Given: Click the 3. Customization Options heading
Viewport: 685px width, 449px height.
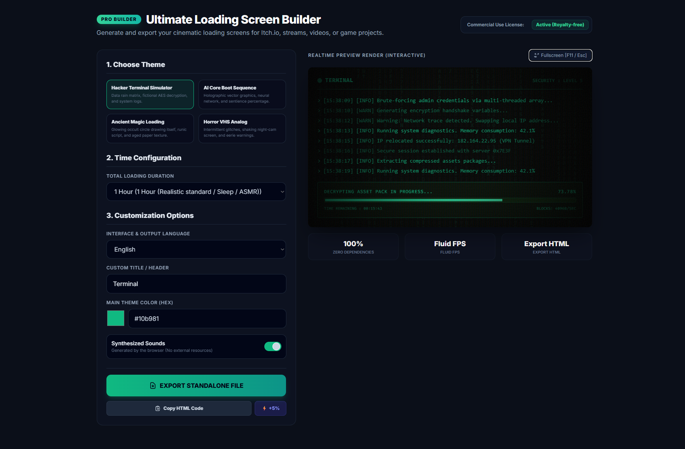Looking at the screenshot, I should (150, 216).
